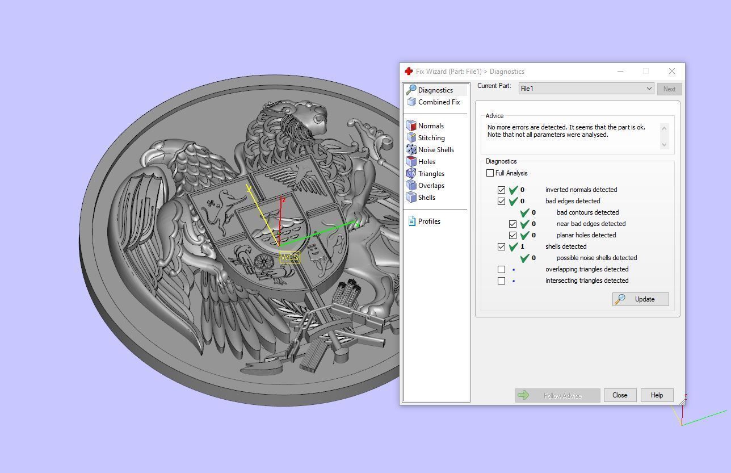Click the Advice message text
The image size is (731, 473).
point(566,131)
